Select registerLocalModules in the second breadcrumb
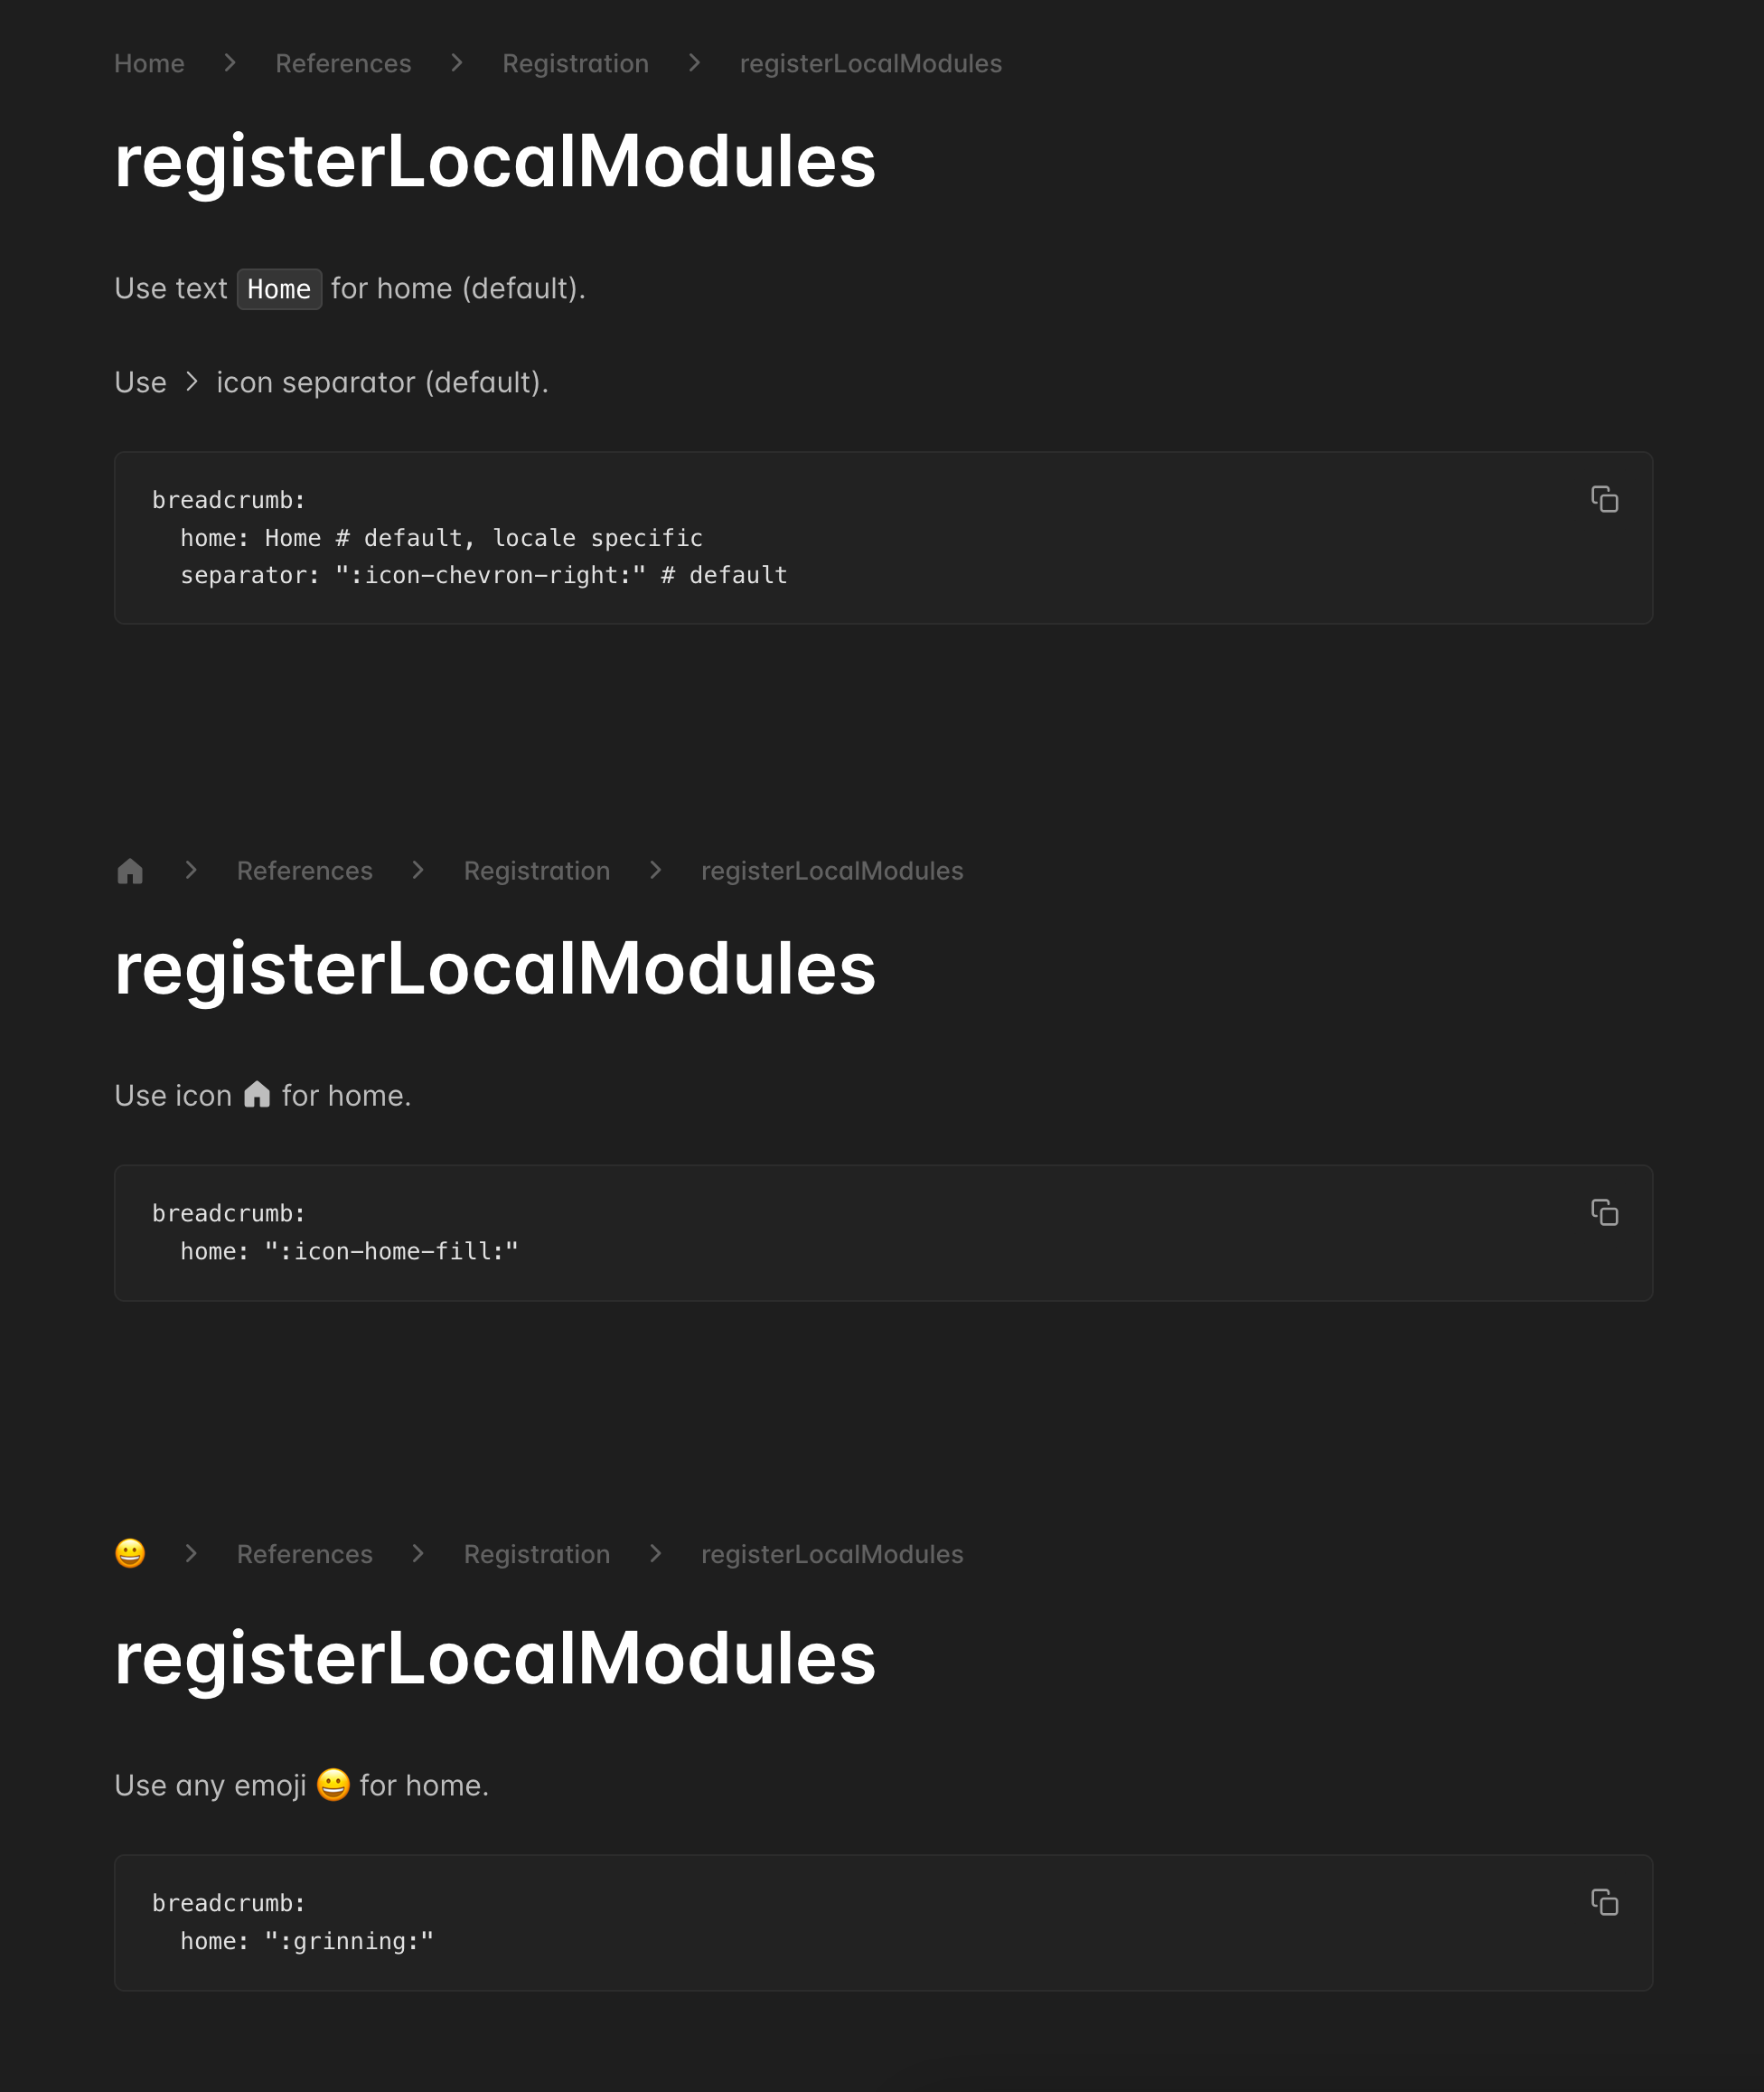Viewport: 1764px width, 2092px height. pos(831,871)
